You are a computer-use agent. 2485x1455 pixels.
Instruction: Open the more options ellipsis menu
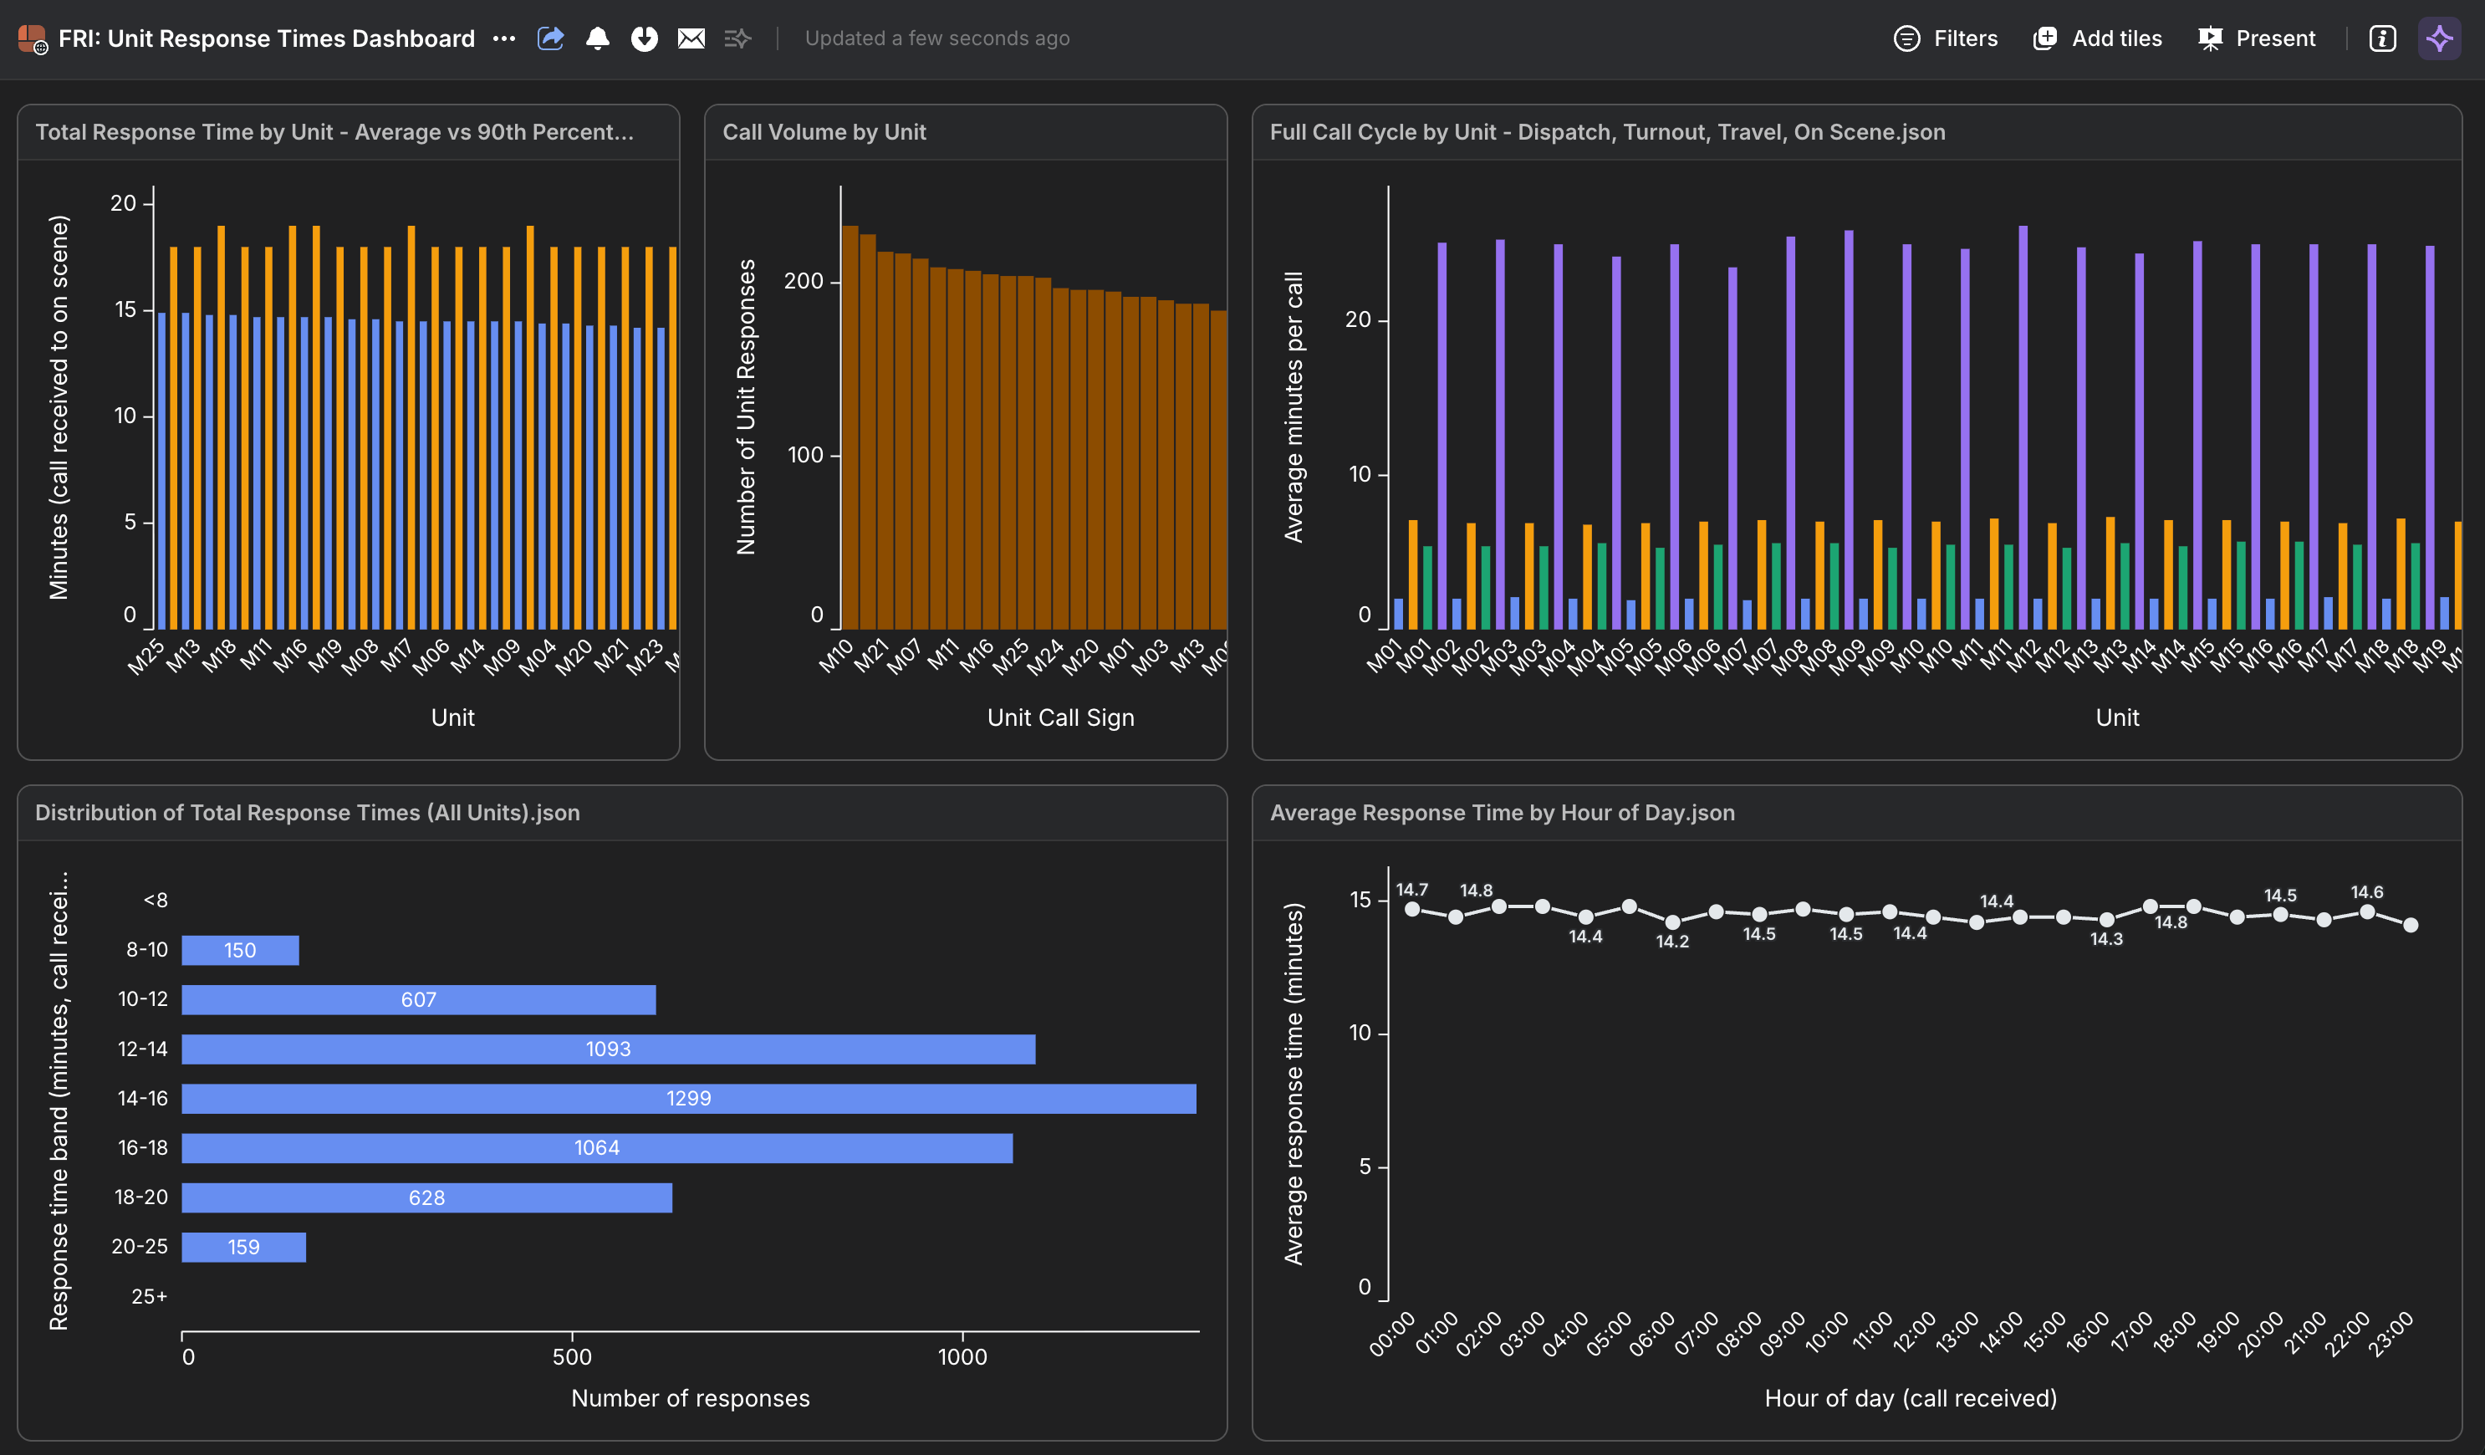[504, 38]
